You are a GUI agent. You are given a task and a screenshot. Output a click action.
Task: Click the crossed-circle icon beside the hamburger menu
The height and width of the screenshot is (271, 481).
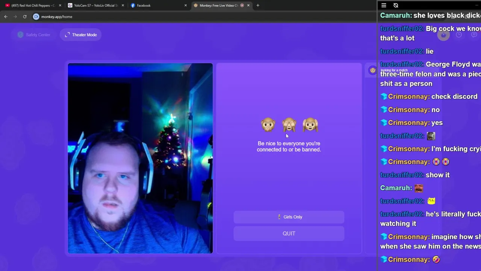[x=396, y=5]
